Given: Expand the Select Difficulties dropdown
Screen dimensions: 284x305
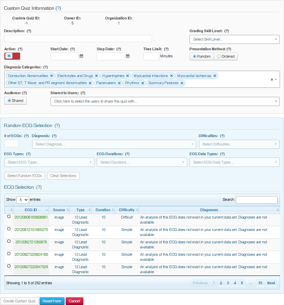Looking at the screenshot, I should [x=239, y=144].
